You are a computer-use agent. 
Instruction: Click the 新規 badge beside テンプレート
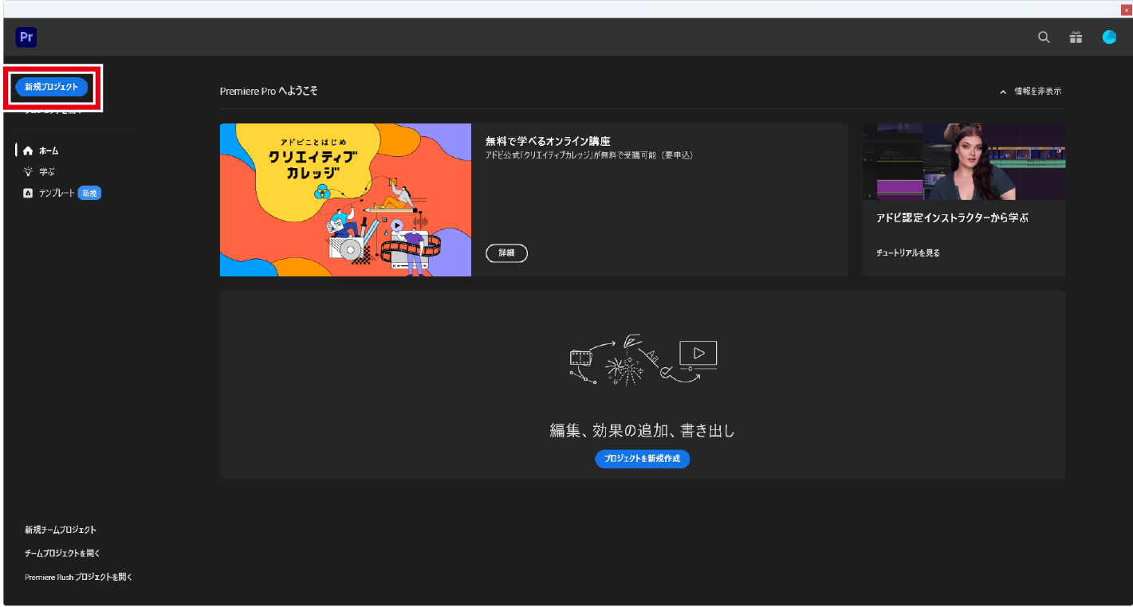(x=89, y=193)
